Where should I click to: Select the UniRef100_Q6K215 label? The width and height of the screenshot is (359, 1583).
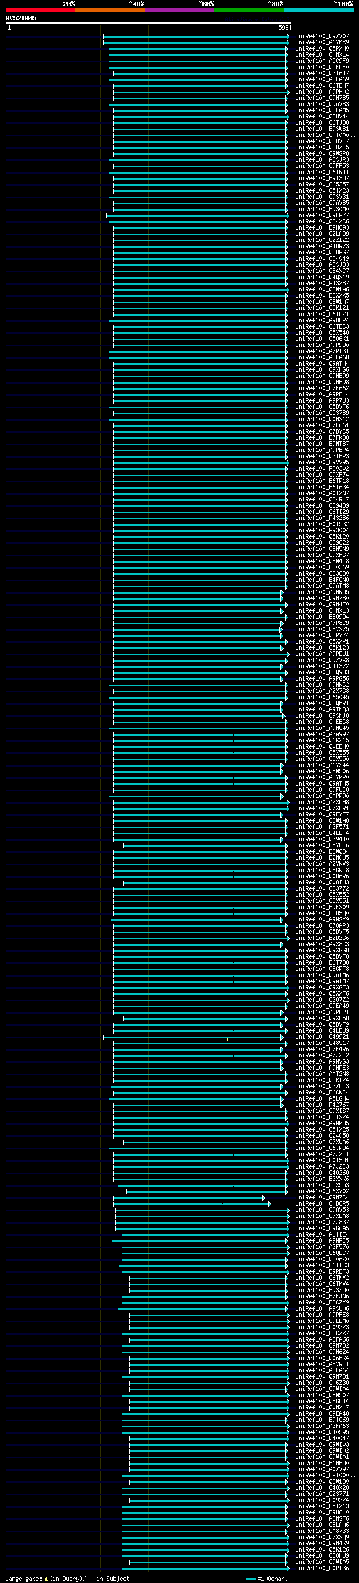pyautogui.click(x=322, y=741)
